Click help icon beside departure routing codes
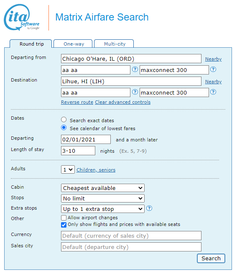 (x=135, y=69)
